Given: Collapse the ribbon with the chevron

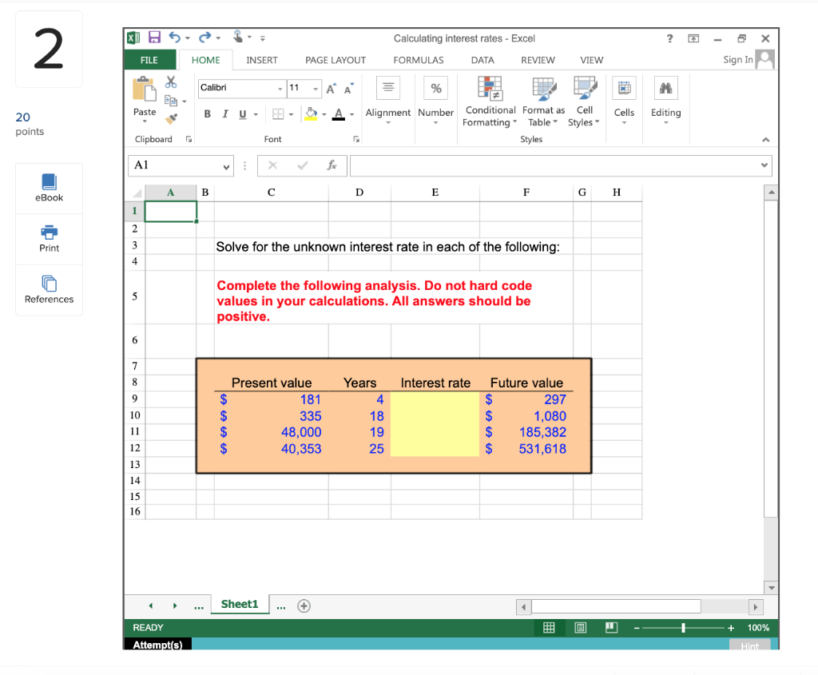Looking at the screenshot, I should pos(765,139).
